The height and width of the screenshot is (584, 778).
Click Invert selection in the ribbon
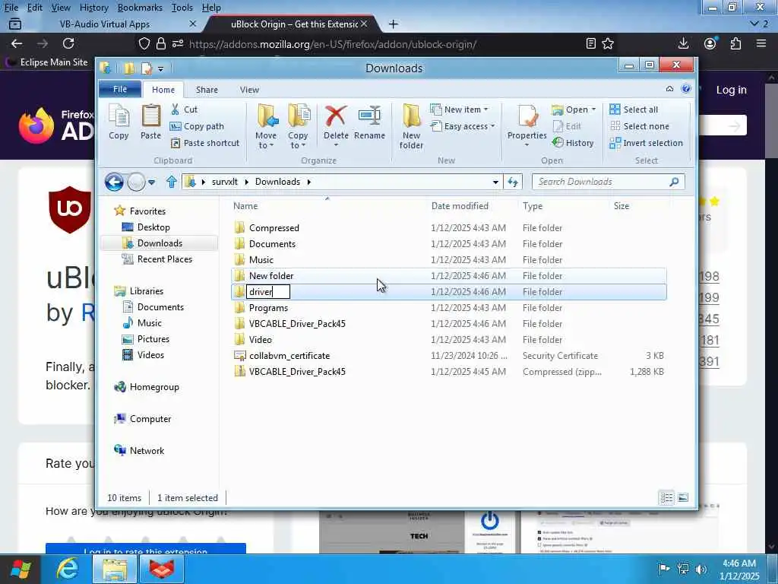coord(646,143)
